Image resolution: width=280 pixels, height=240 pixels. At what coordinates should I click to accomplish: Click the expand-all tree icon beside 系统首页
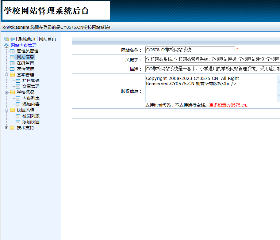click(7, 39)
